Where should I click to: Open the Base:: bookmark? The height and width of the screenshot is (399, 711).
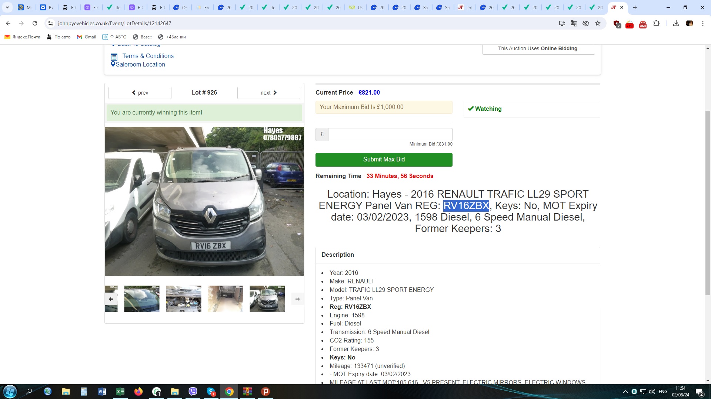pos(142,37)
